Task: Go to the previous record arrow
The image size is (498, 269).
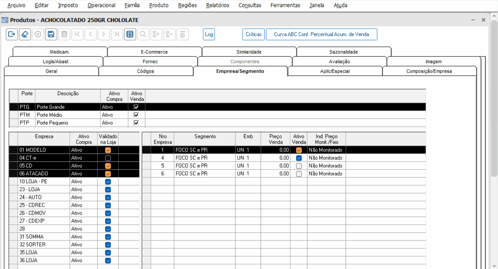Action: 90,34
